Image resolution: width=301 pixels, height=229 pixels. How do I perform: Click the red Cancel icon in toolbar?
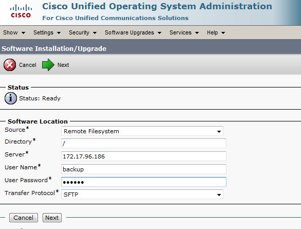click(x=10, y=65)
